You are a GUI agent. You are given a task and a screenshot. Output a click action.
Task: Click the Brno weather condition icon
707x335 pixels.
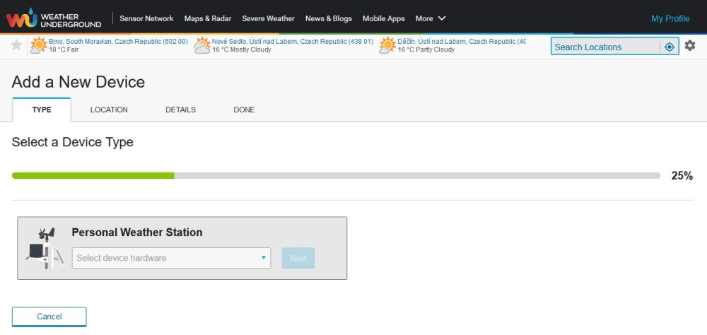tap(38, 46)
